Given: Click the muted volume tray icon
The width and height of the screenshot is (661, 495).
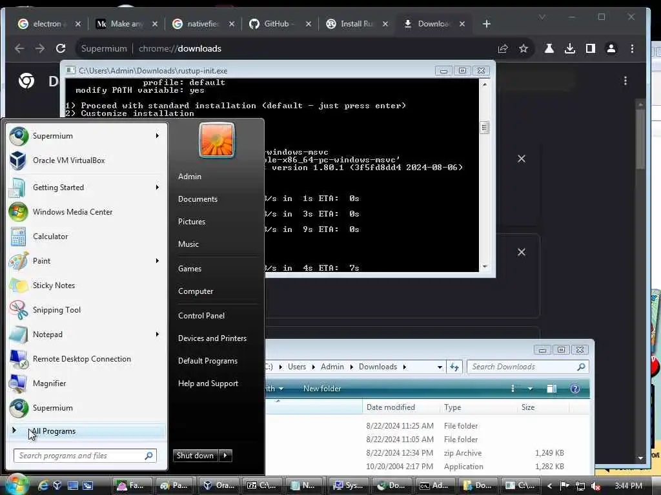Looking at the screenshot, I should click(x=596, y=486).
